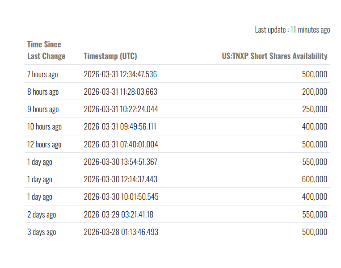The width and height of the screenshot is (341, 268).
Task: Click timestamp 2026-03-28 01:13:46.493
Action: point(121,232)
